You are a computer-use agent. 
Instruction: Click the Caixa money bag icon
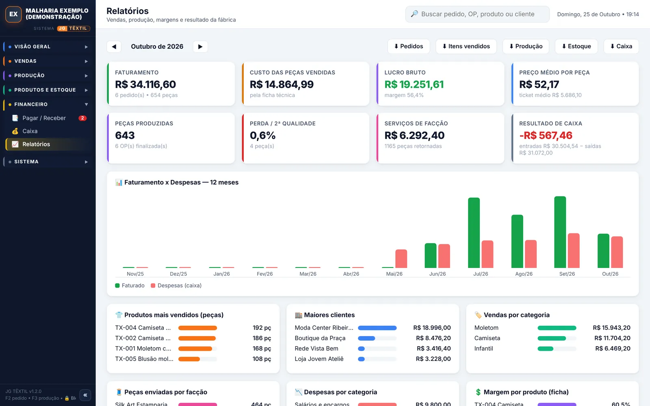pos(15,131)
